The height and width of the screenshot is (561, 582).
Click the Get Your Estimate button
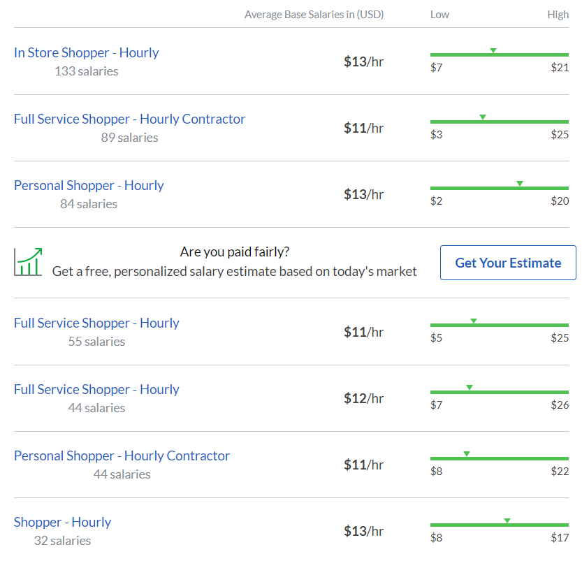click(x=508, y=263)
